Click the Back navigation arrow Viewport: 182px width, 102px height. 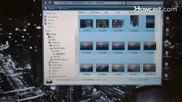coord(45,3)
